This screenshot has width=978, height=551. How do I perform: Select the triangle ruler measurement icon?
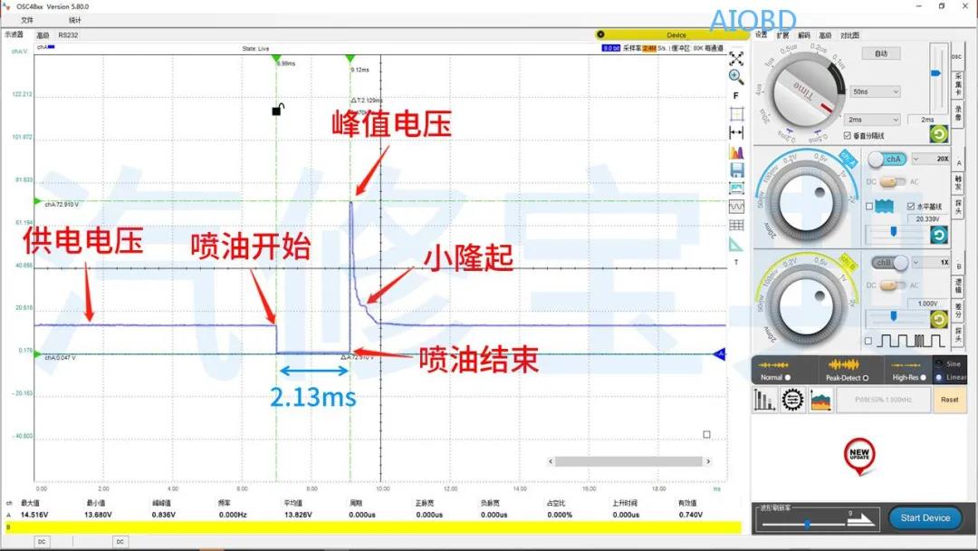point(736,245)
